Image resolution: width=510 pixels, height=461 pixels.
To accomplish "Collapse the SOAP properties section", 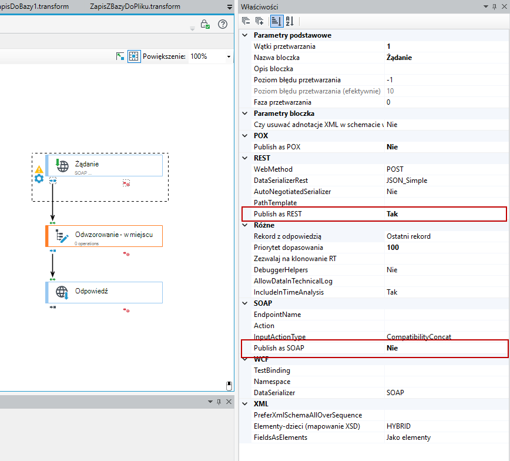I will [245, 303].
